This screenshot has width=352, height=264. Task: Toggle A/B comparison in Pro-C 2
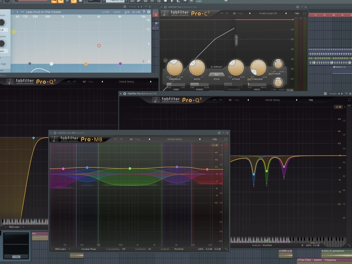coord(234,13)
